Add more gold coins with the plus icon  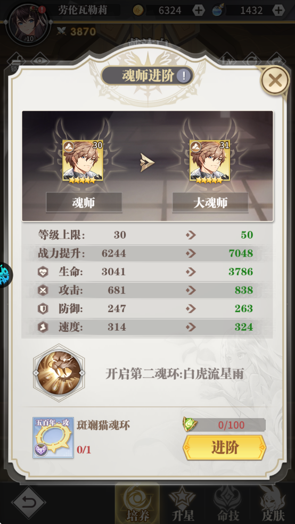[199, 10]
